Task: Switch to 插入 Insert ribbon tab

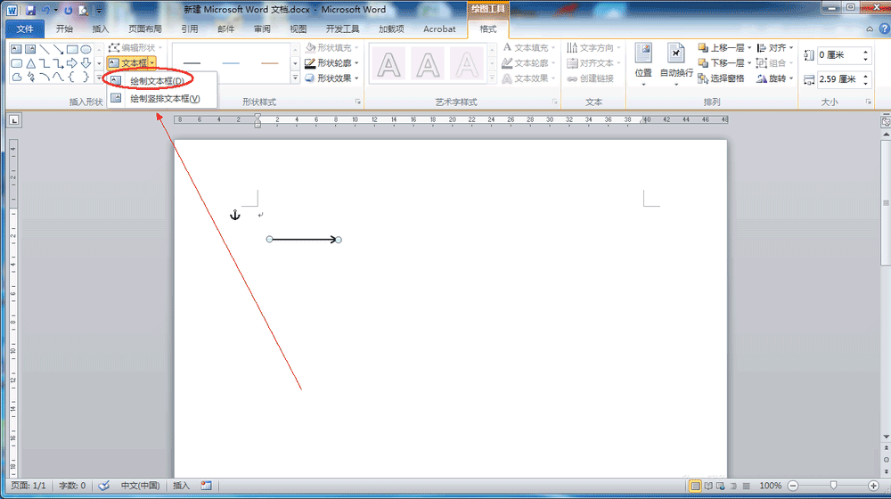Action: [x=100, y=29]
